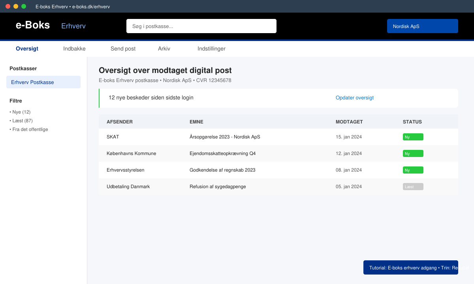This screenshot has height=284, width=474.
Task: Click the Tutorial E-boks erhverv adgang banner
Action: (411, 267)
